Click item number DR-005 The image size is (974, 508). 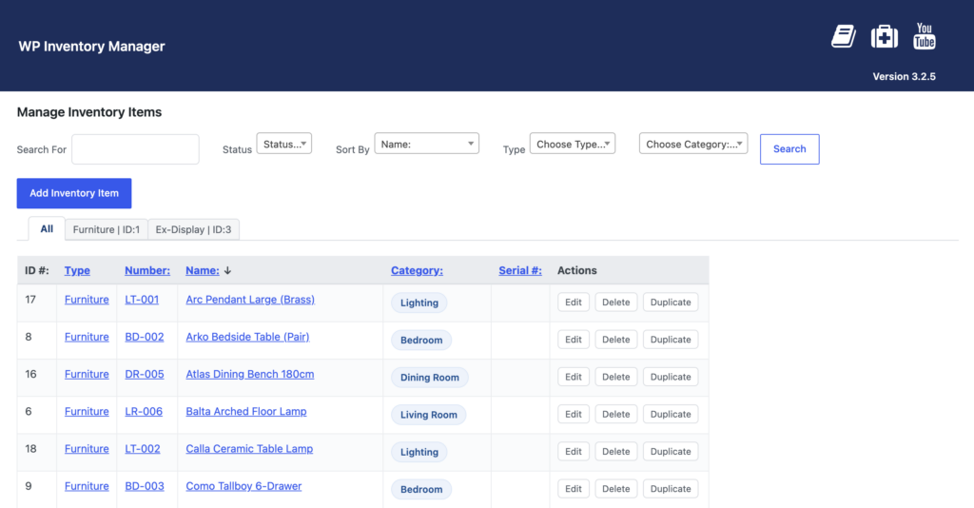click(145, 374)
